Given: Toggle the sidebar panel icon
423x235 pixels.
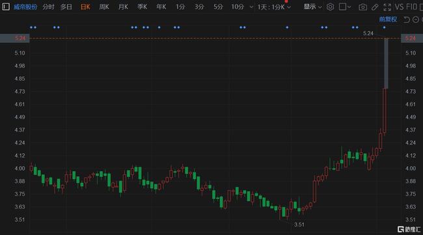Looking at the screenshot, I should coord(6,7).
